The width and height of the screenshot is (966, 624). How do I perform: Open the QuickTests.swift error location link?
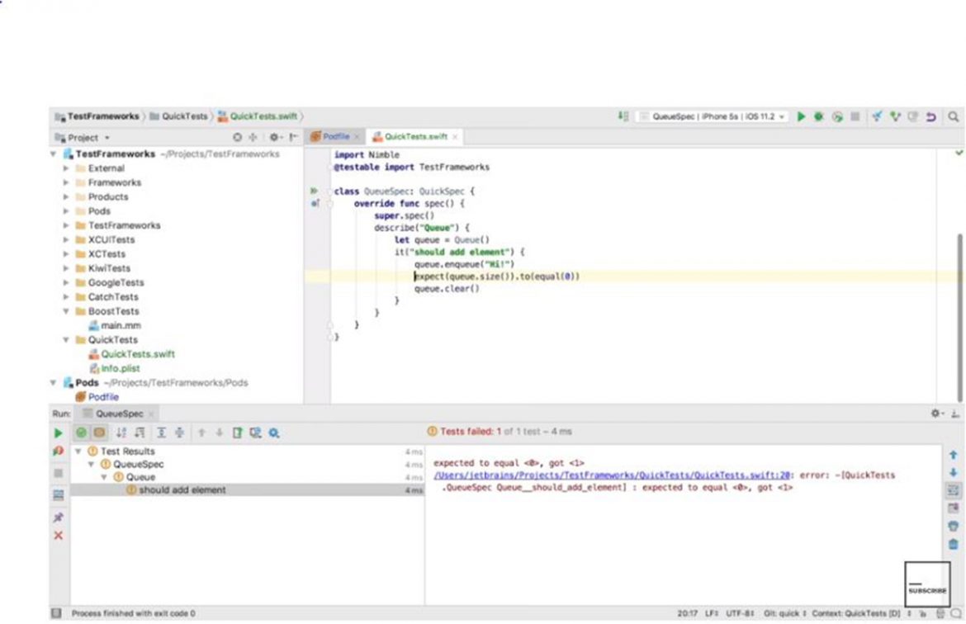(578, 475)
